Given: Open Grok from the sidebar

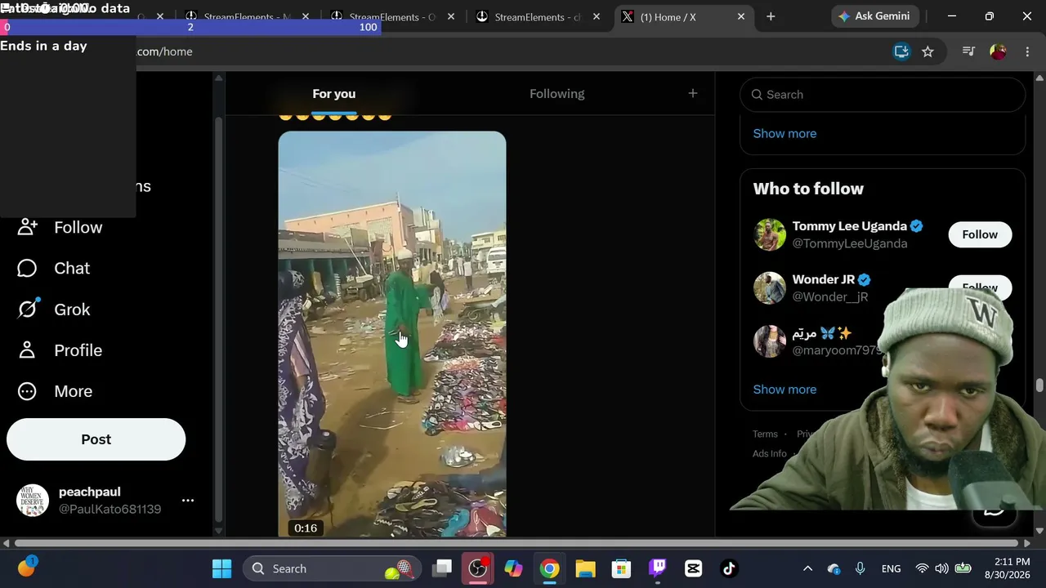Looking at the screenshot, I should click(54, 310).
